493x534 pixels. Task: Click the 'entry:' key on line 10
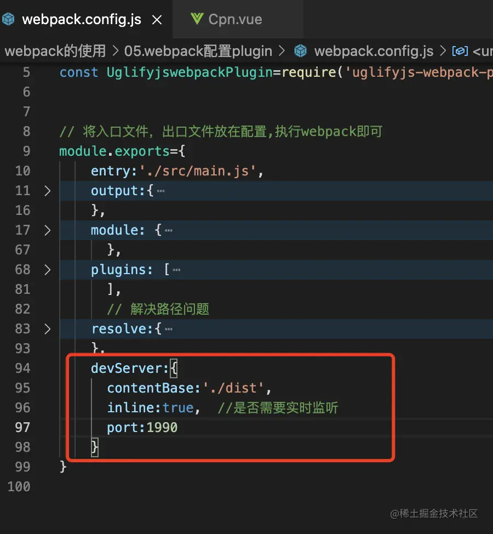click(x=114, y=171)
